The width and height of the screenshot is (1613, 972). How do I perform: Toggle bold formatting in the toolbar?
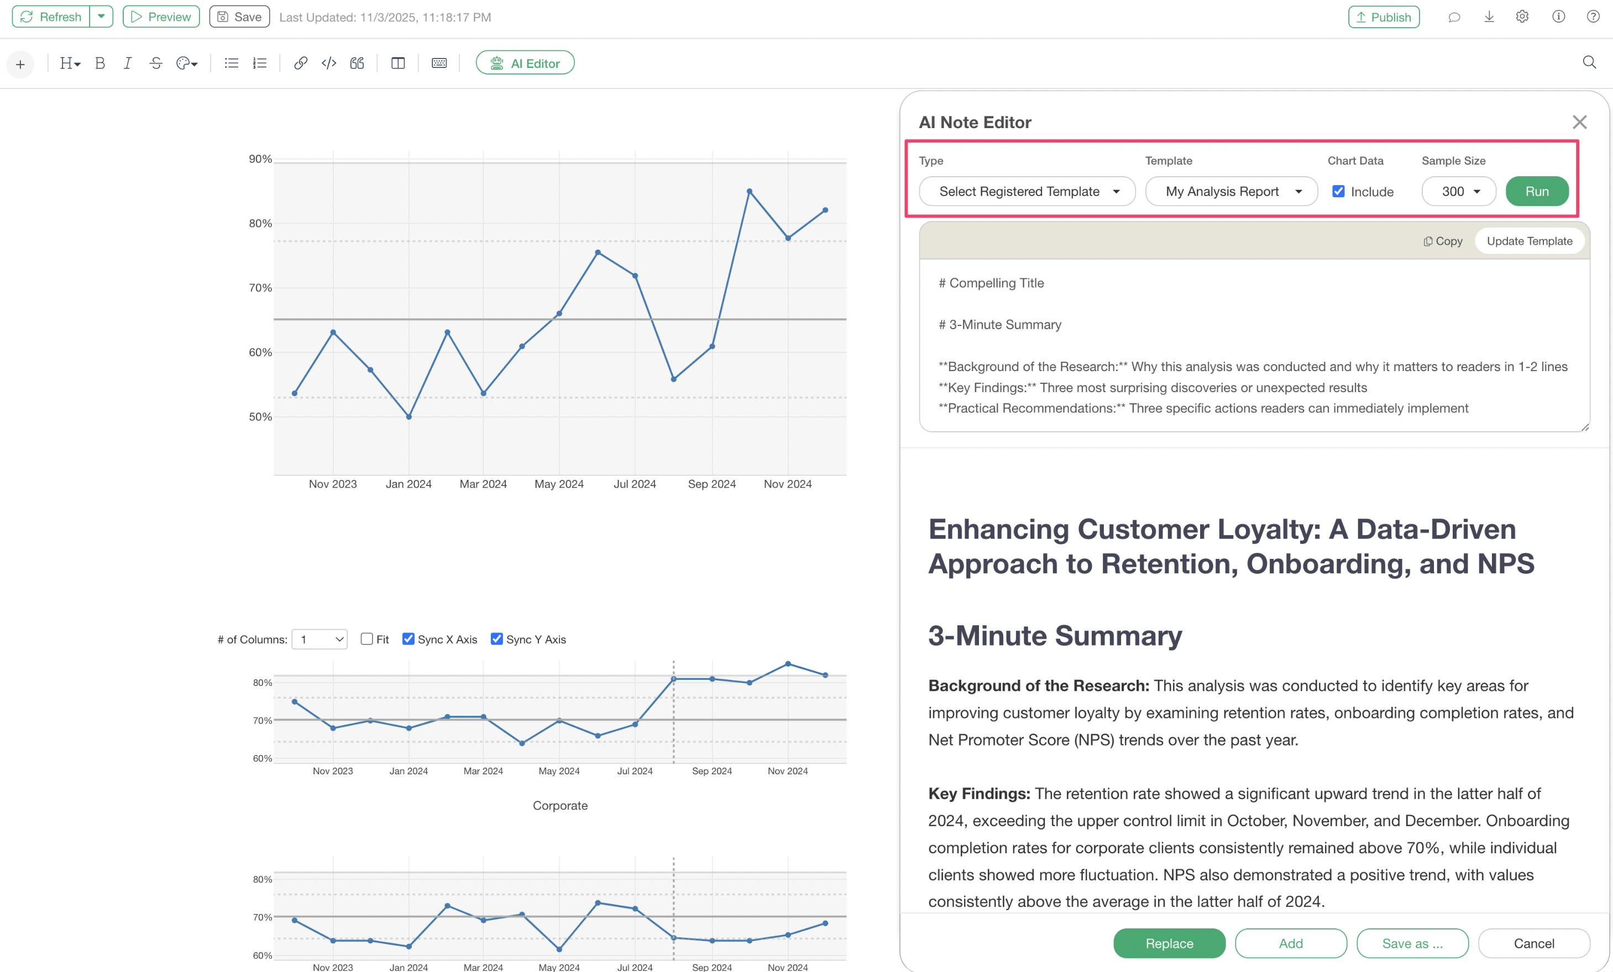[99, 64]
